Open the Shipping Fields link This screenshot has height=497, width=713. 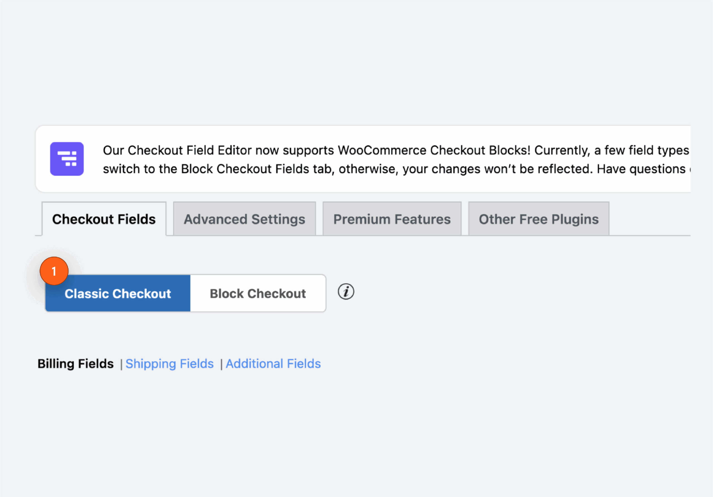[x=170, y=364]
